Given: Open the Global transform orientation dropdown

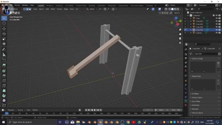Looking at the screenshot, I should click(x=92, y=9).
